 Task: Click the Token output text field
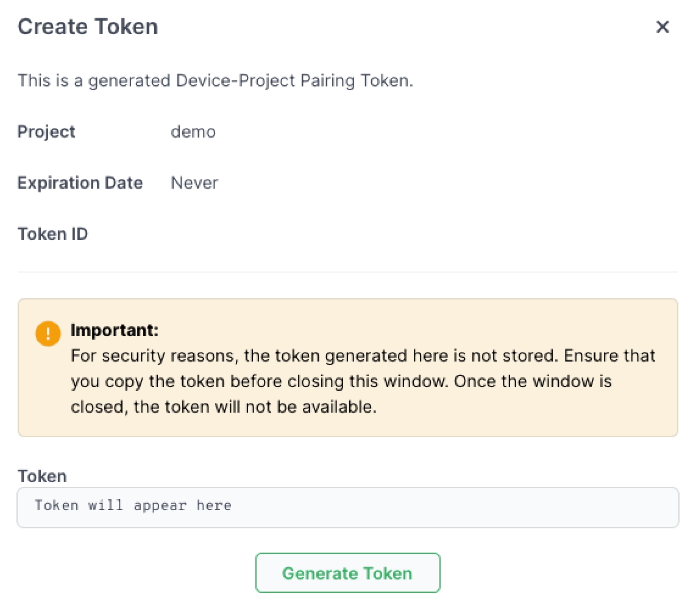pos(347,506)
